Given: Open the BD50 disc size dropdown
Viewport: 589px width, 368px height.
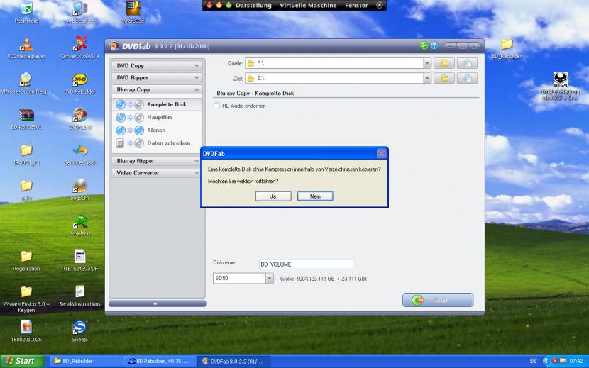Looking at the screenshot, I should [x=270, y=278].
